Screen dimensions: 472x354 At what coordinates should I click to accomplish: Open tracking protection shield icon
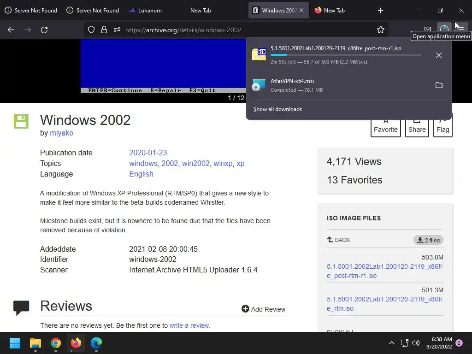[91, 30]
